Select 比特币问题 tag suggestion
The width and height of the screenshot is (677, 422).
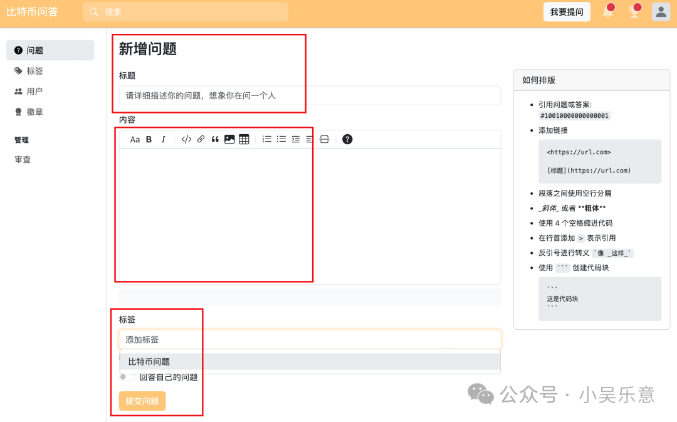click(310, 362)
